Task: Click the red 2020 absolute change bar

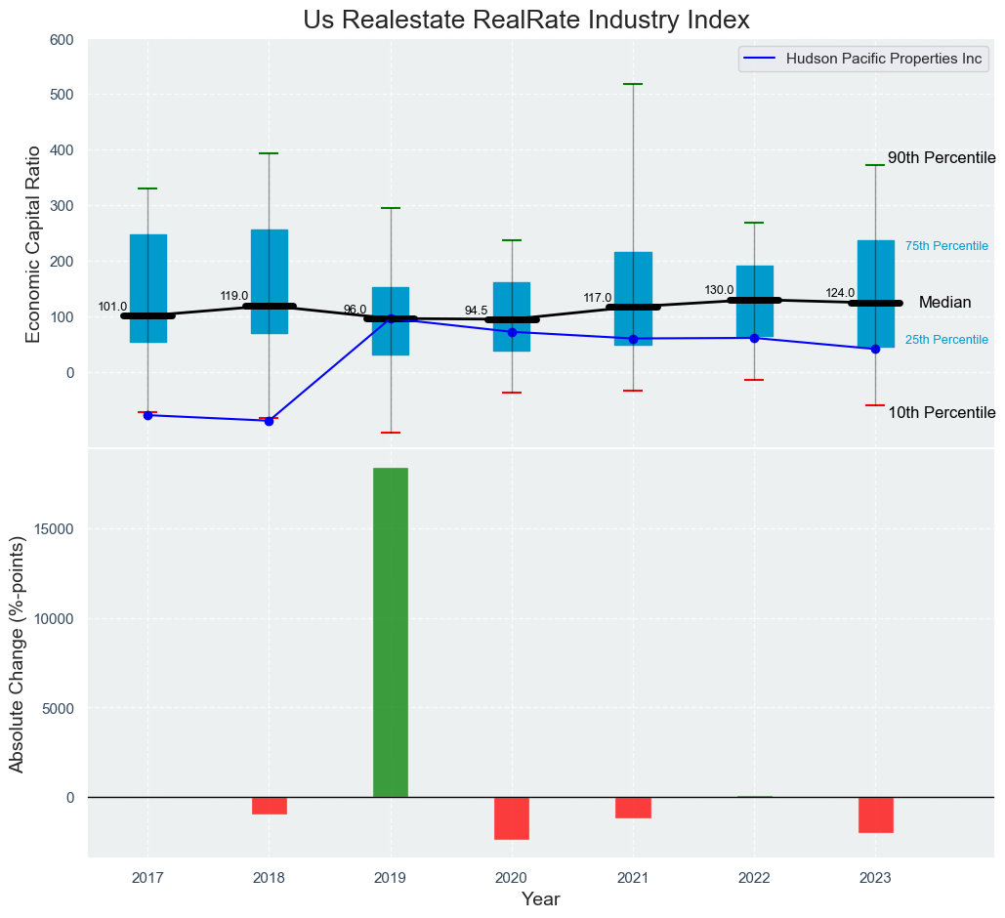Action: 511,818
